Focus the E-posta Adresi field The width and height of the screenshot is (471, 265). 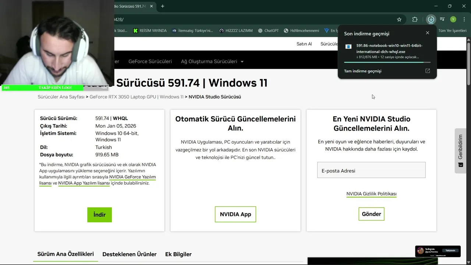click(x=371, y=170)
